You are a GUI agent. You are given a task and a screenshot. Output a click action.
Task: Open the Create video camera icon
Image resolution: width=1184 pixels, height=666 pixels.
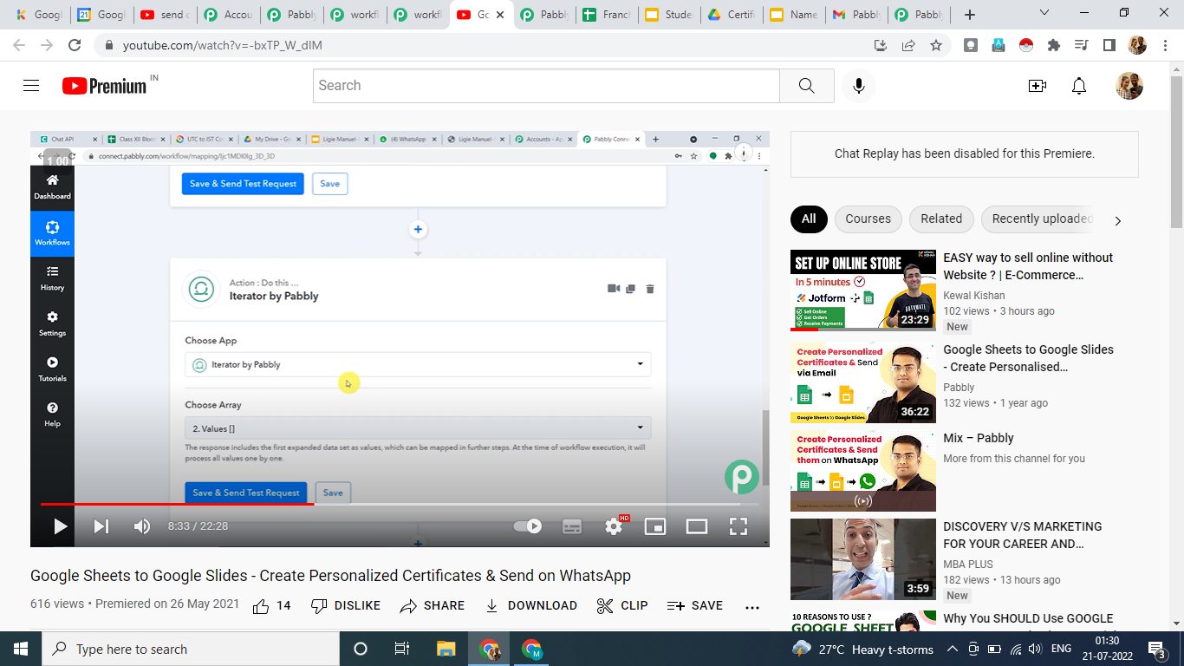pyautogui.click(x=1037, y=86)
